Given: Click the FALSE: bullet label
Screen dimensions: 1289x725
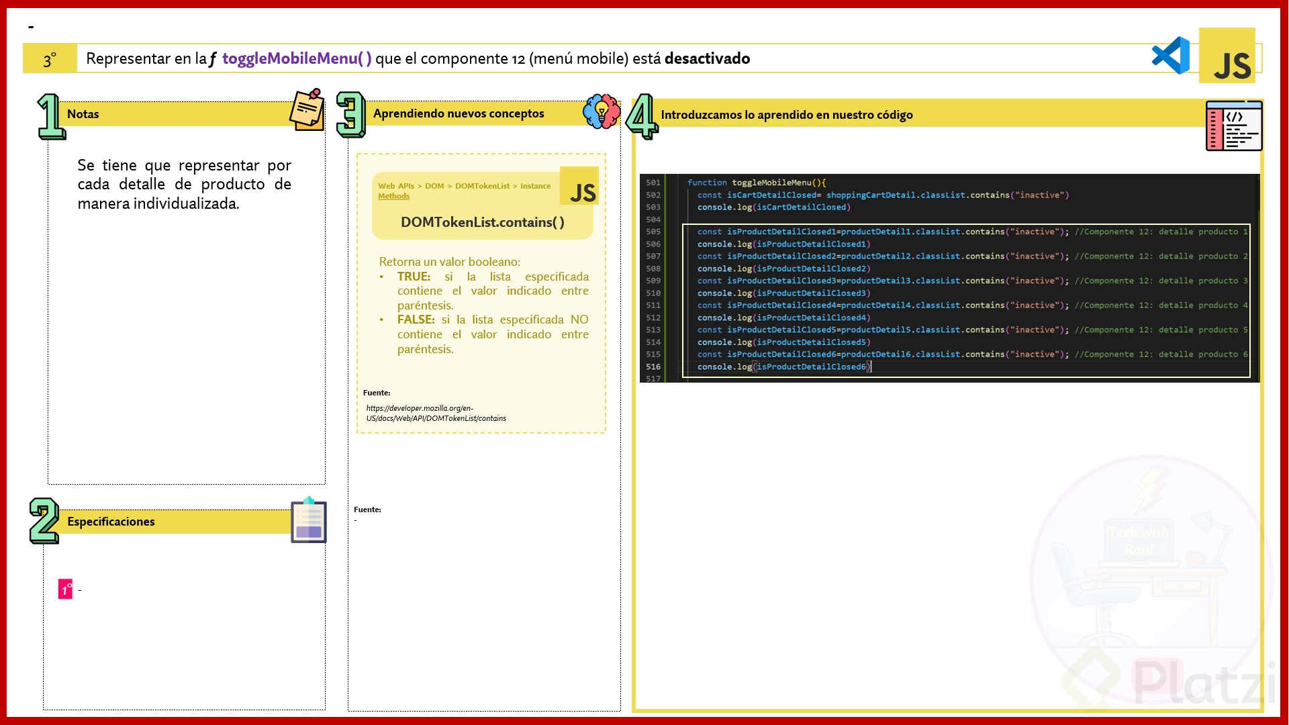Looking at the screenshot, I should point(416,320).
